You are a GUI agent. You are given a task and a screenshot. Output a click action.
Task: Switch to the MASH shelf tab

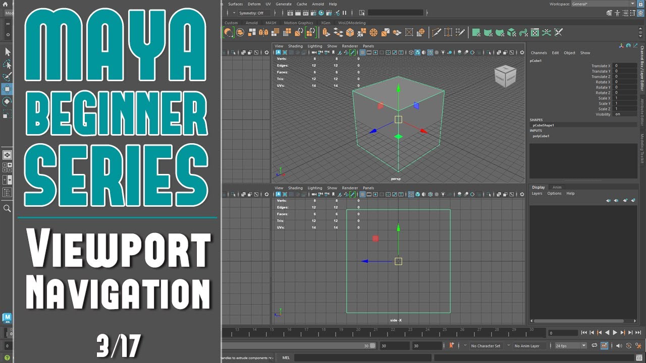click(x=271, y=23)
